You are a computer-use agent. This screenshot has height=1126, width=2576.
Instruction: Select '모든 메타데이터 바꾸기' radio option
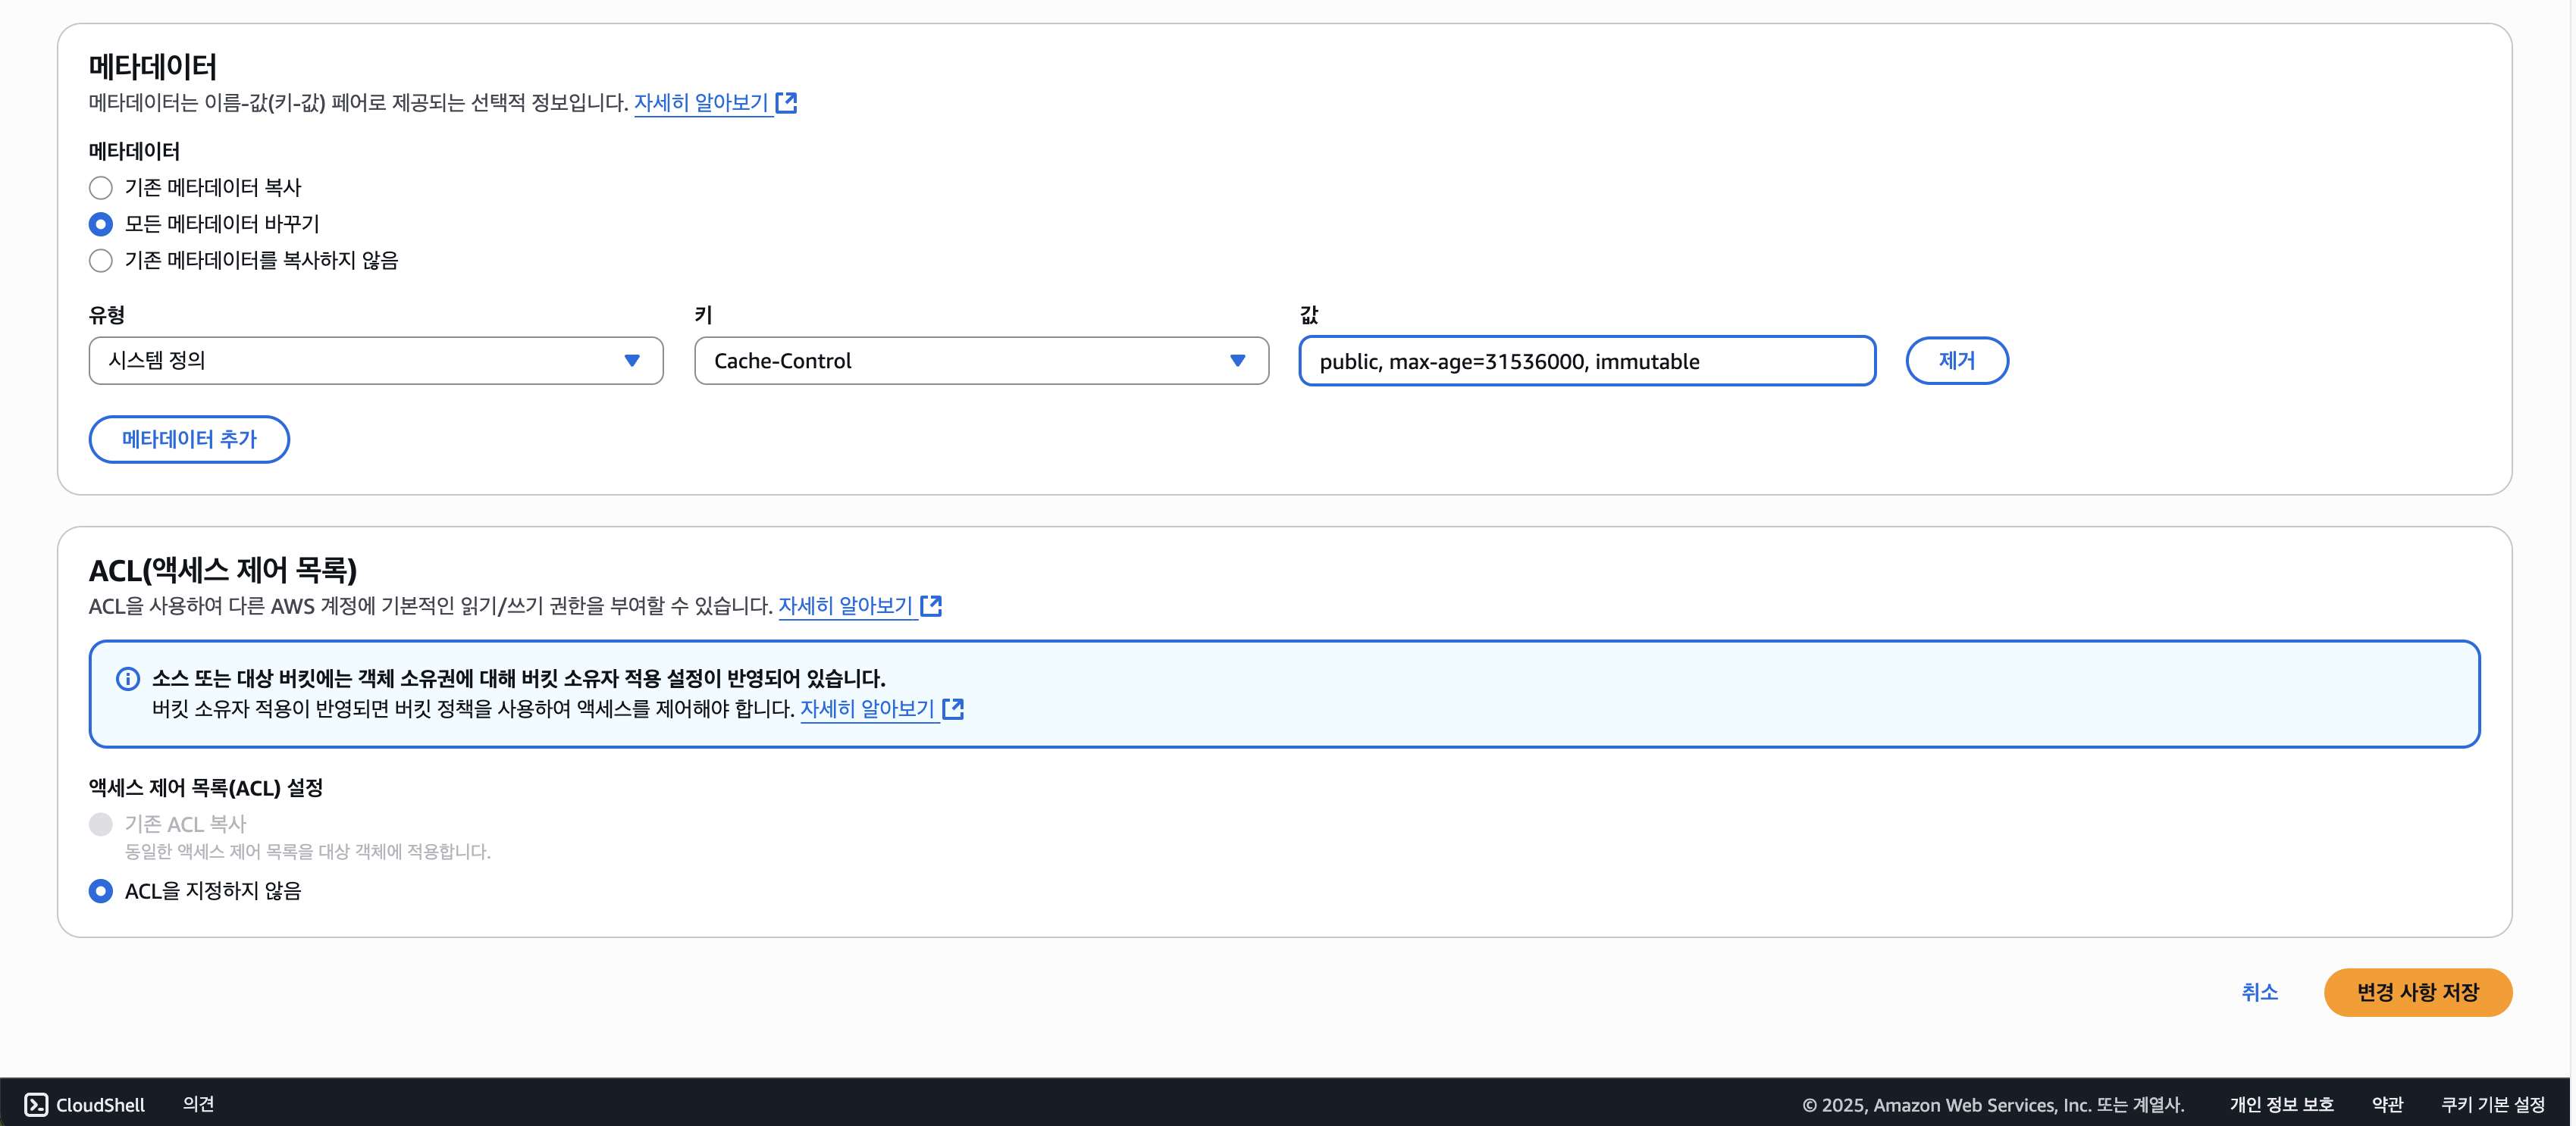(101, 224)
